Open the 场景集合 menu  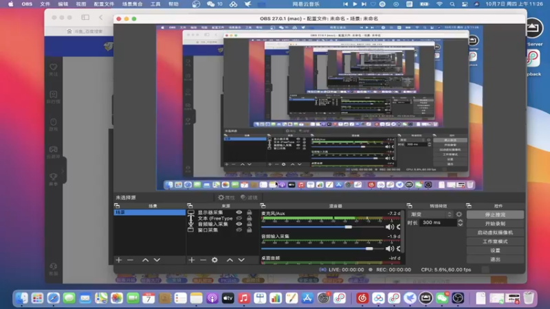coord(132,4)
